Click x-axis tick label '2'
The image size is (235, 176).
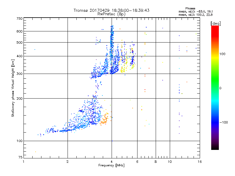pos(68,162)
